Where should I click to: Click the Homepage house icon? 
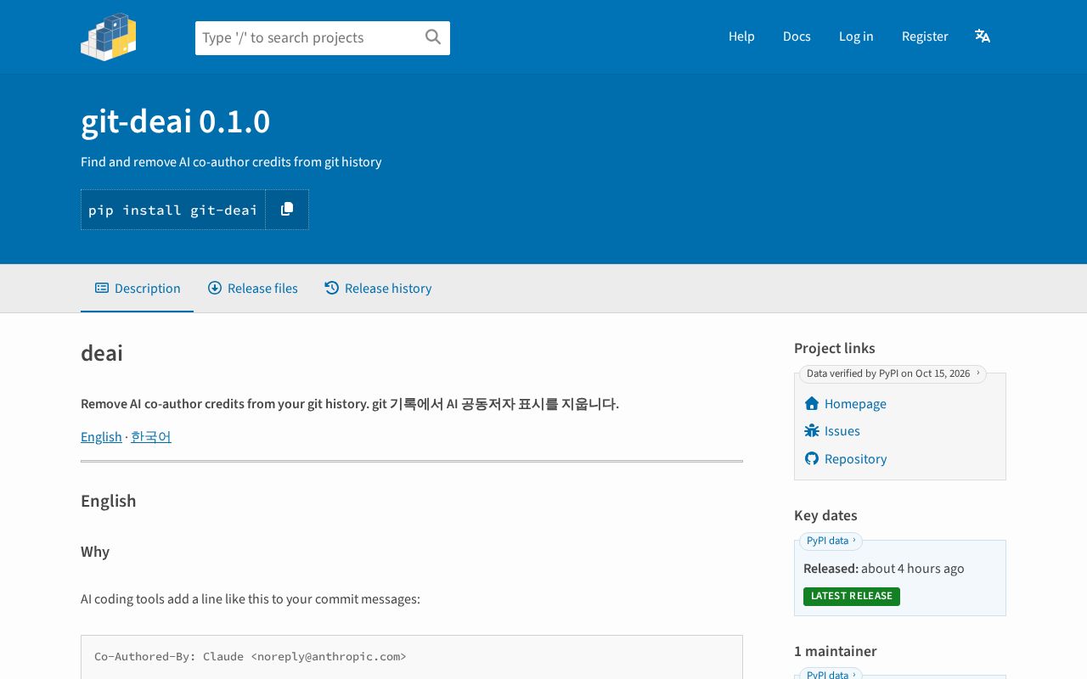point(812,403)
